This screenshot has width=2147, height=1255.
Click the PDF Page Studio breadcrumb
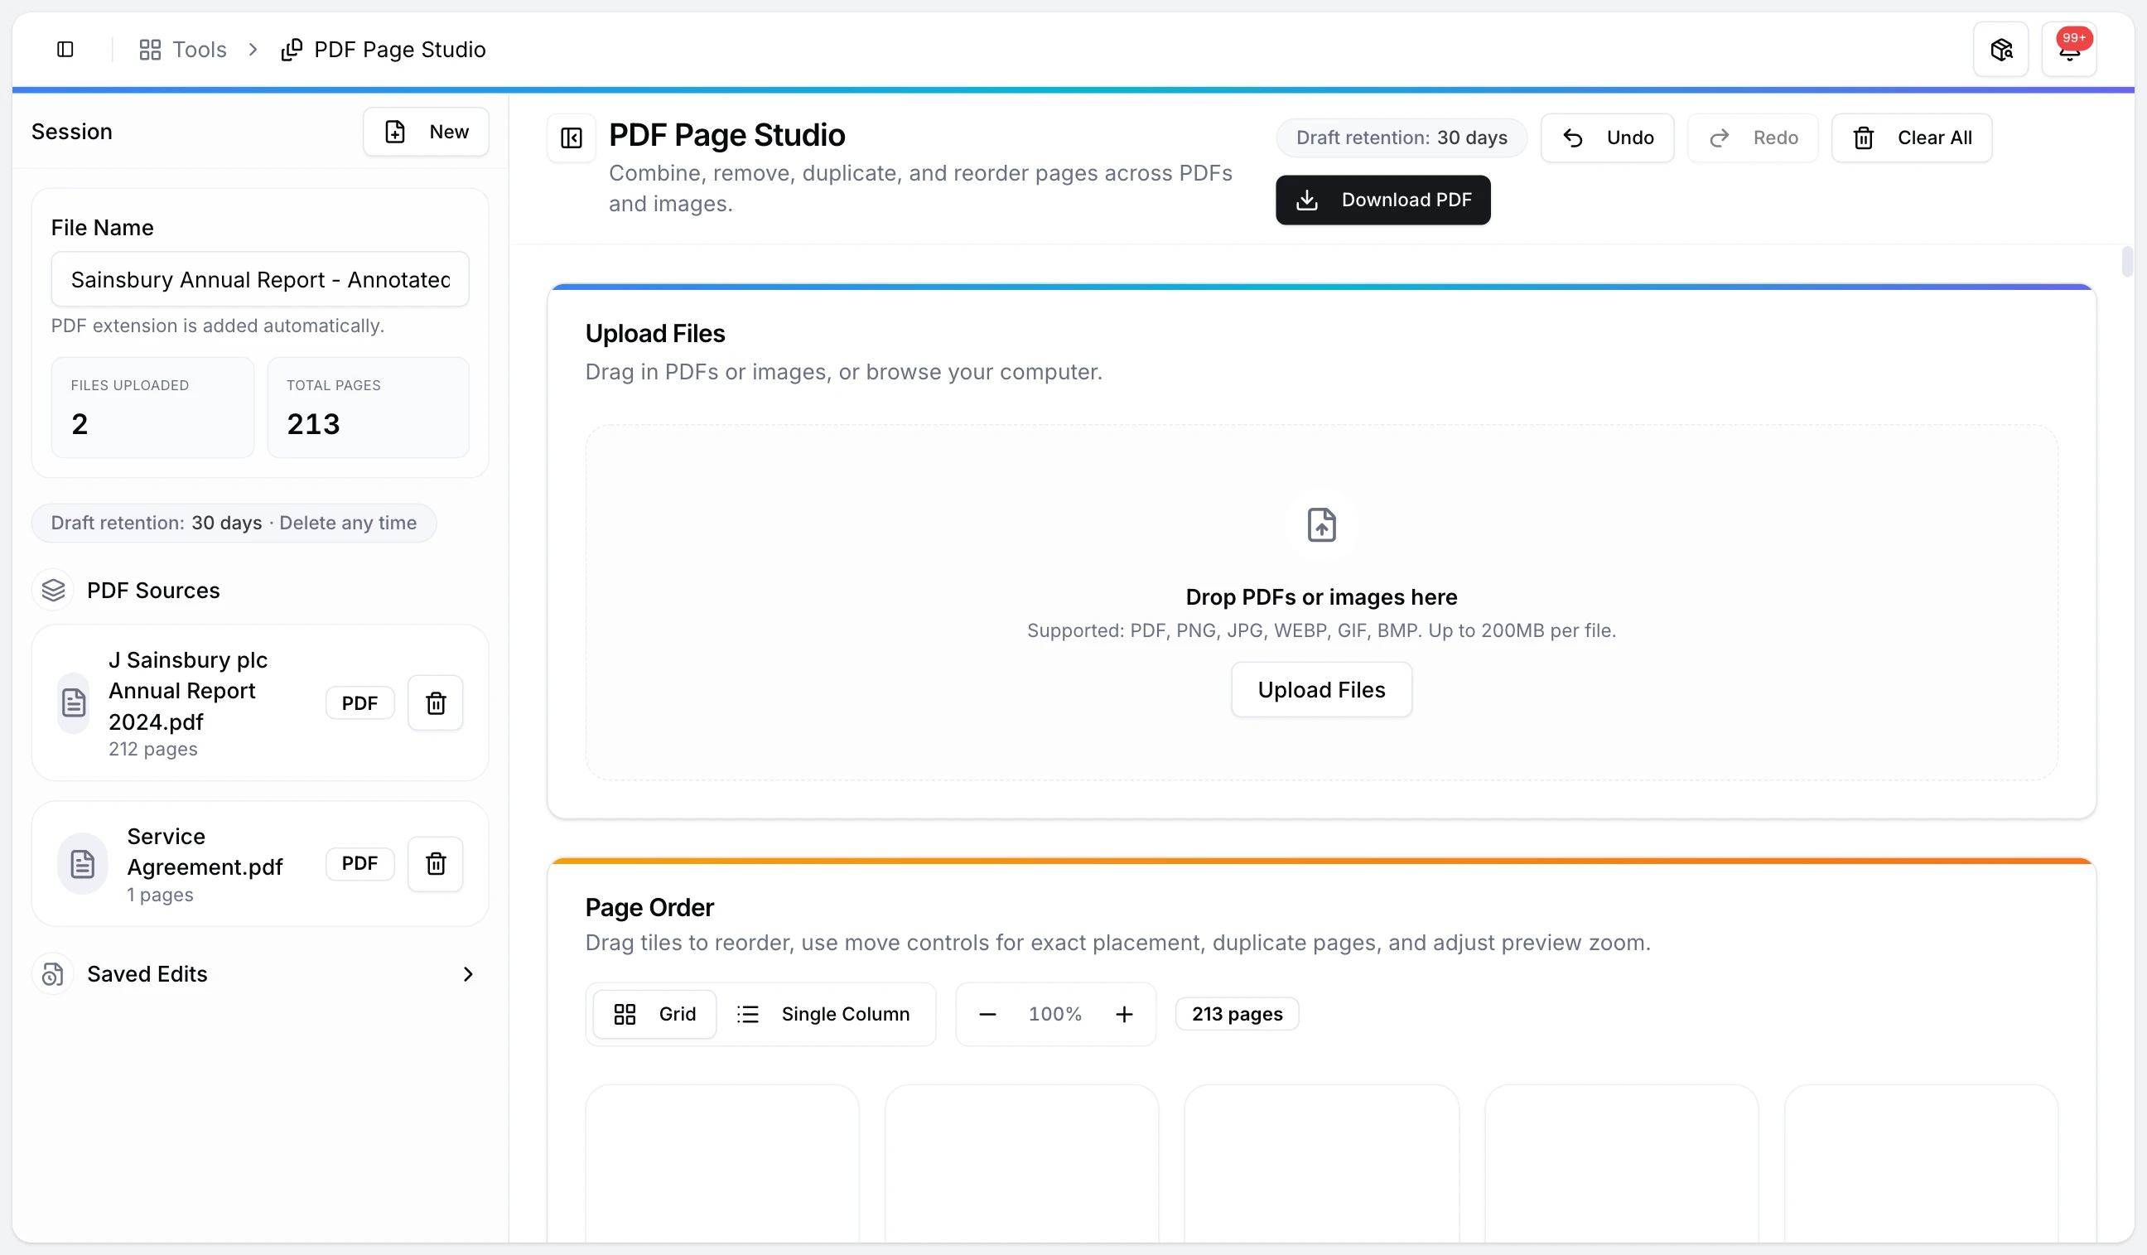(384, 50)
